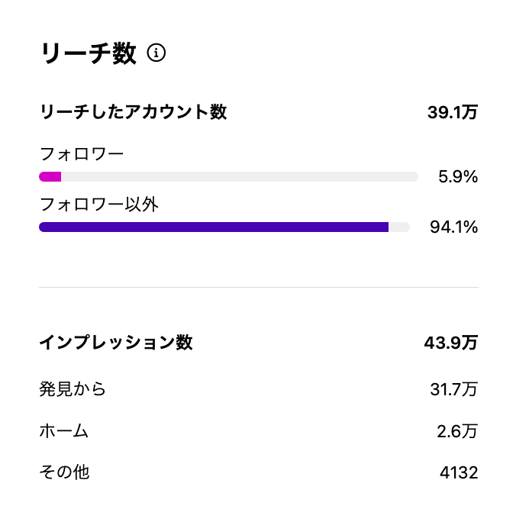Click the 31.7万 value for 発見から
Image resolution: width=516 pixels, height=522 pixels.
click(x=453, y=389)
